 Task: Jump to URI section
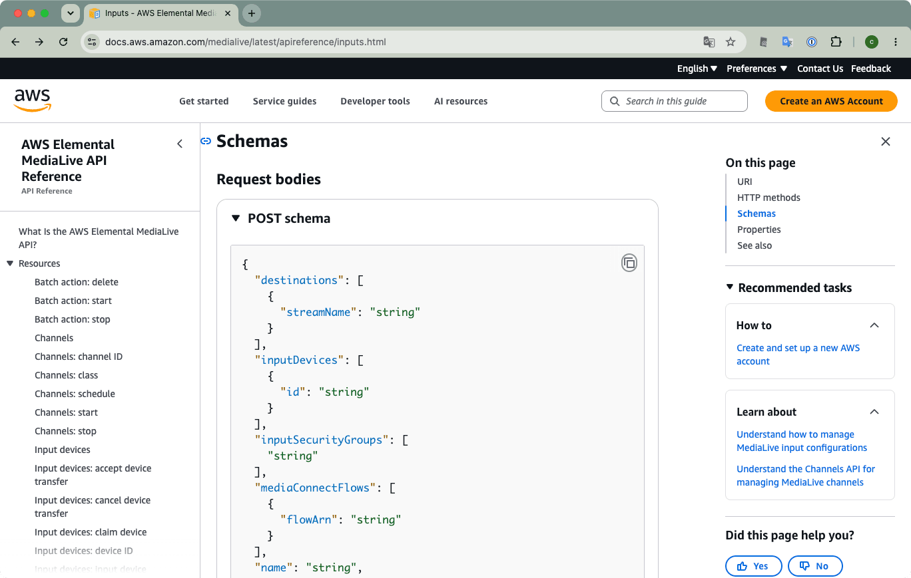745,182
